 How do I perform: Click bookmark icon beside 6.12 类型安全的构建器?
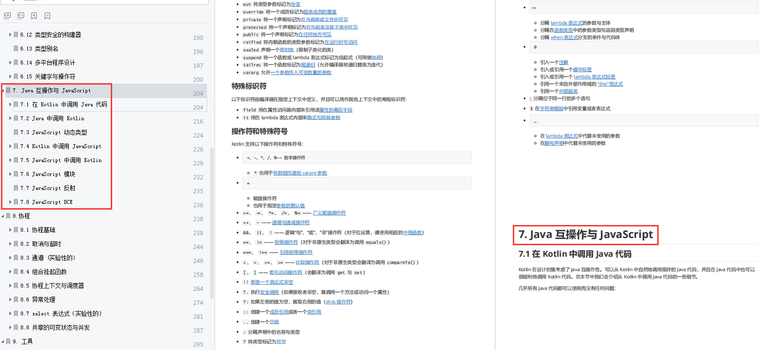(16, 35)
